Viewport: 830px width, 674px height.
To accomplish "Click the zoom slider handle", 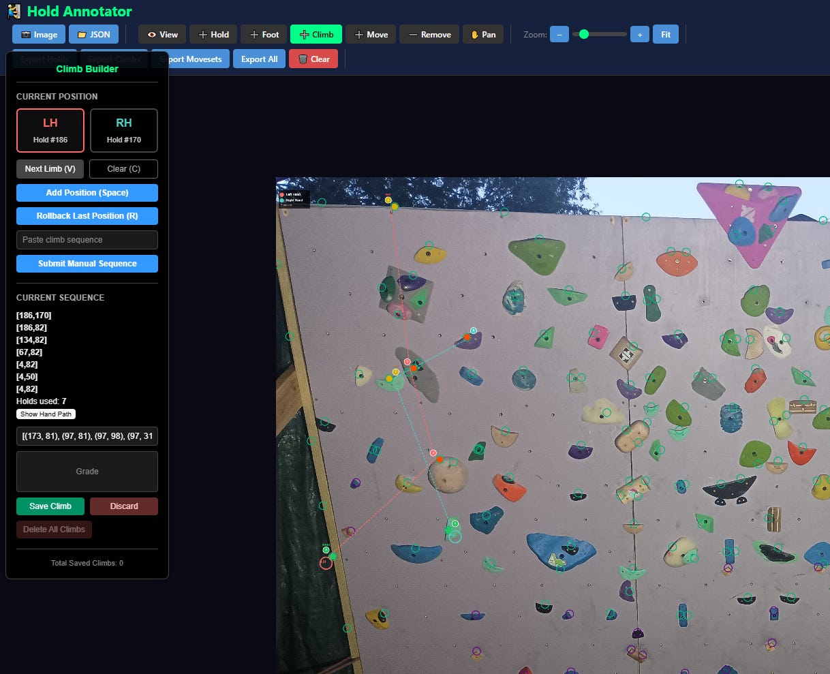I will click(583, 34).
